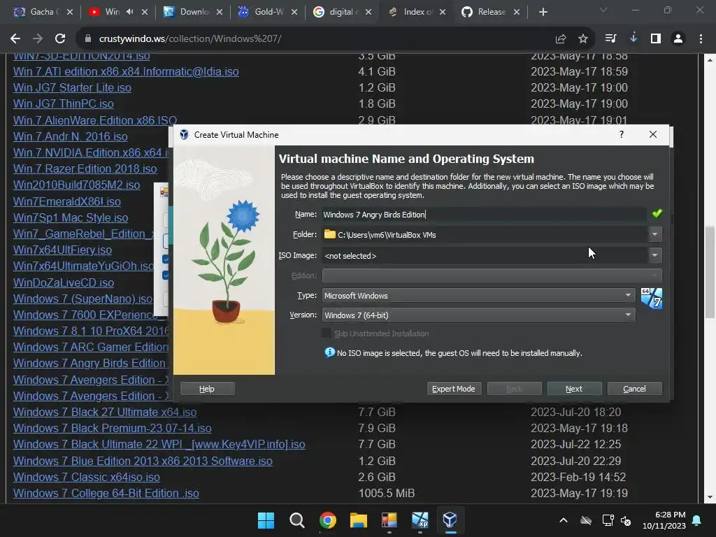
Task: Click the share page icon in address bar
Action: click(561, 39)
